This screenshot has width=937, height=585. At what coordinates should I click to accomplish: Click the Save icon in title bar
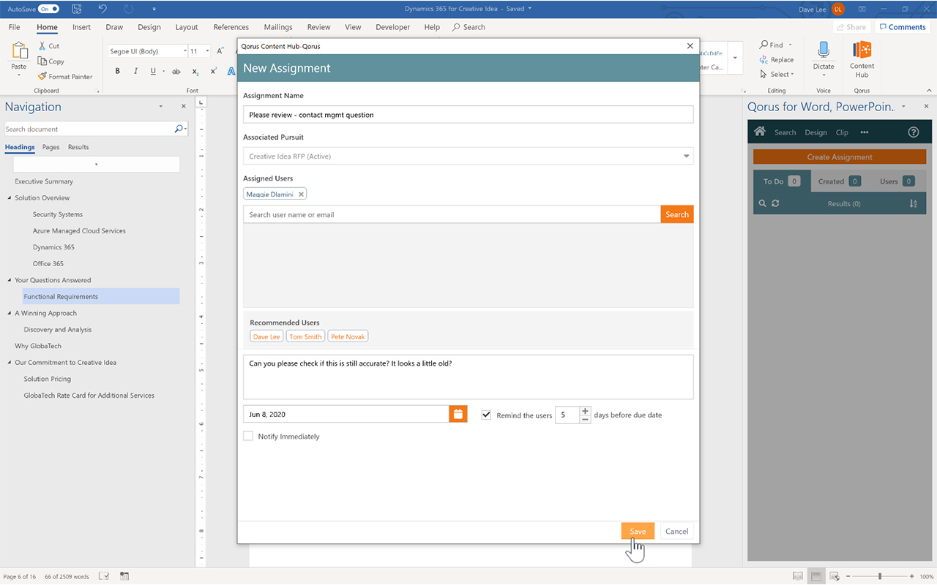[77, 9]
